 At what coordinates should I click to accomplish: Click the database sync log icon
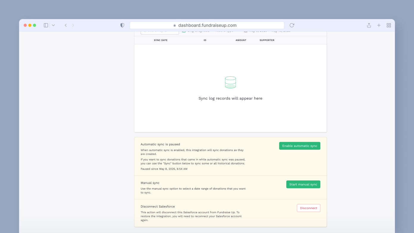[x=230, y=82]
